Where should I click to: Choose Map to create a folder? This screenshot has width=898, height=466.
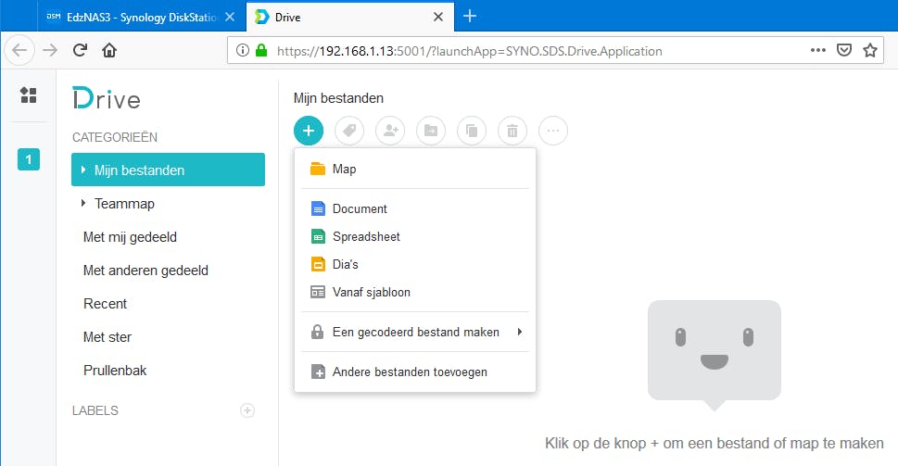click(415, 169)
